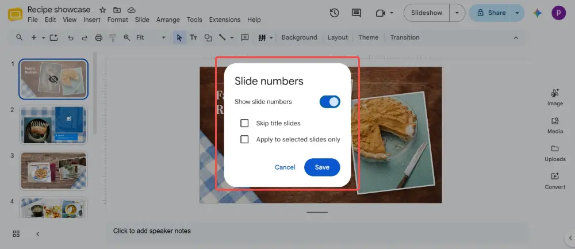575x249 pixels.
Task: Expand the Share options dropdown
Action: click(517, 13)
